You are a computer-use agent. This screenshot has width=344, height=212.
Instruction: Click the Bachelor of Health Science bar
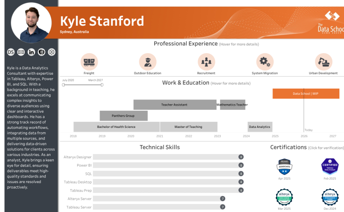pyautogui.click(x=116, y=127)
